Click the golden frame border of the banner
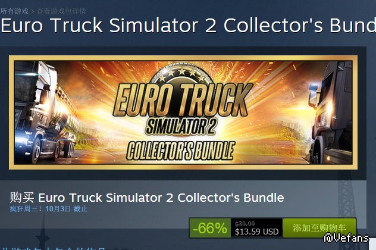The width and height of the screenshot is (376, 250). [183, 58]
